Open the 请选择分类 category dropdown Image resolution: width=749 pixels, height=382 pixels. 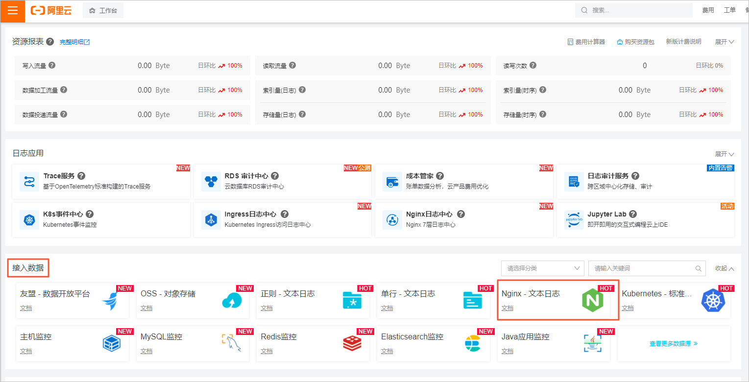543,268
